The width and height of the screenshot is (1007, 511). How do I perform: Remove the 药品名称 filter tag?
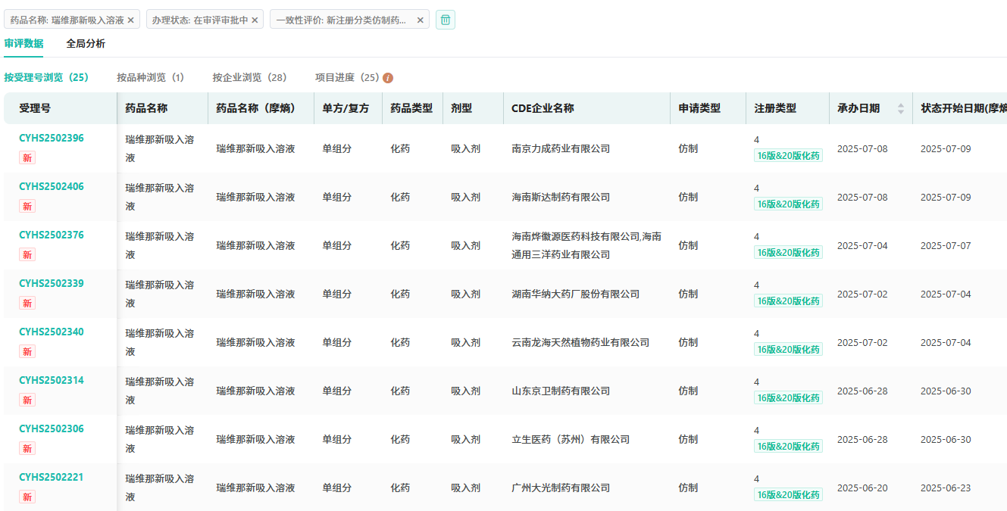tap(130, 20)
